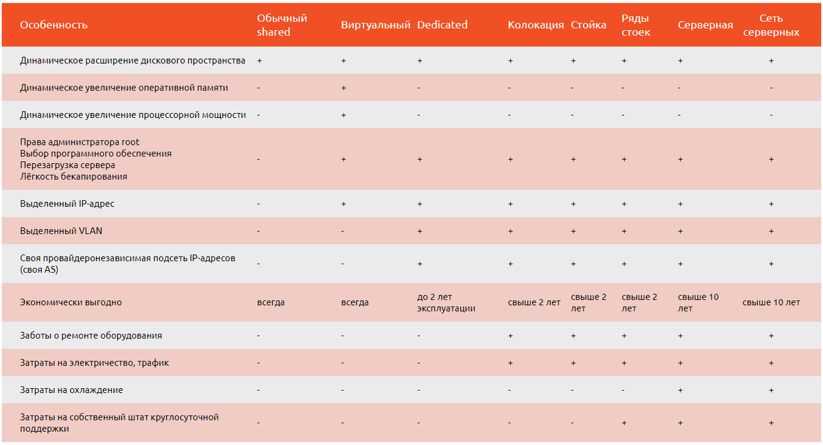
Task: Click the 'Особенность' column header
Action: pos(53,25)
